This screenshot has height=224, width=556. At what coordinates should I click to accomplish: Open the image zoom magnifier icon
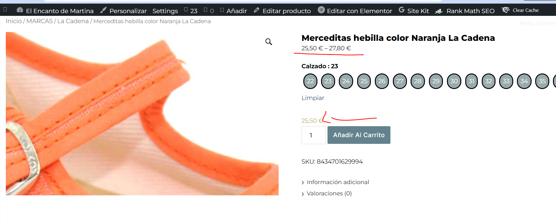click(x=269, y=42)
